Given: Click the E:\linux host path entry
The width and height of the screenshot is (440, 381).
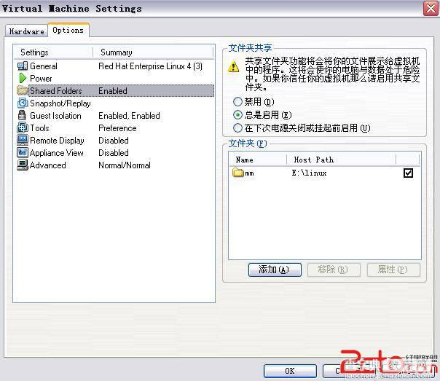Looking at the screenshot, I should [309, 173].
